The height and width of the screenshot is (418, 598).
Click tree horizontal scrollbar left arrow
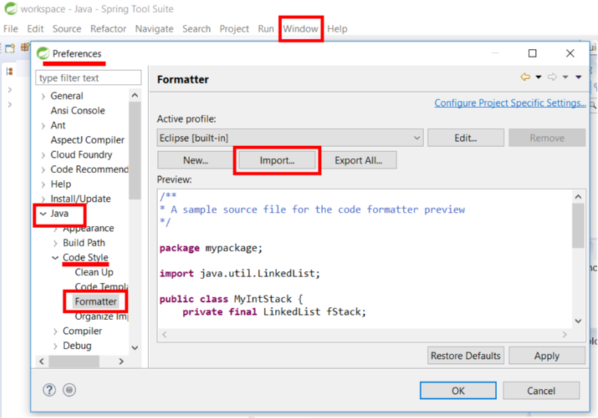click(42, 361)
